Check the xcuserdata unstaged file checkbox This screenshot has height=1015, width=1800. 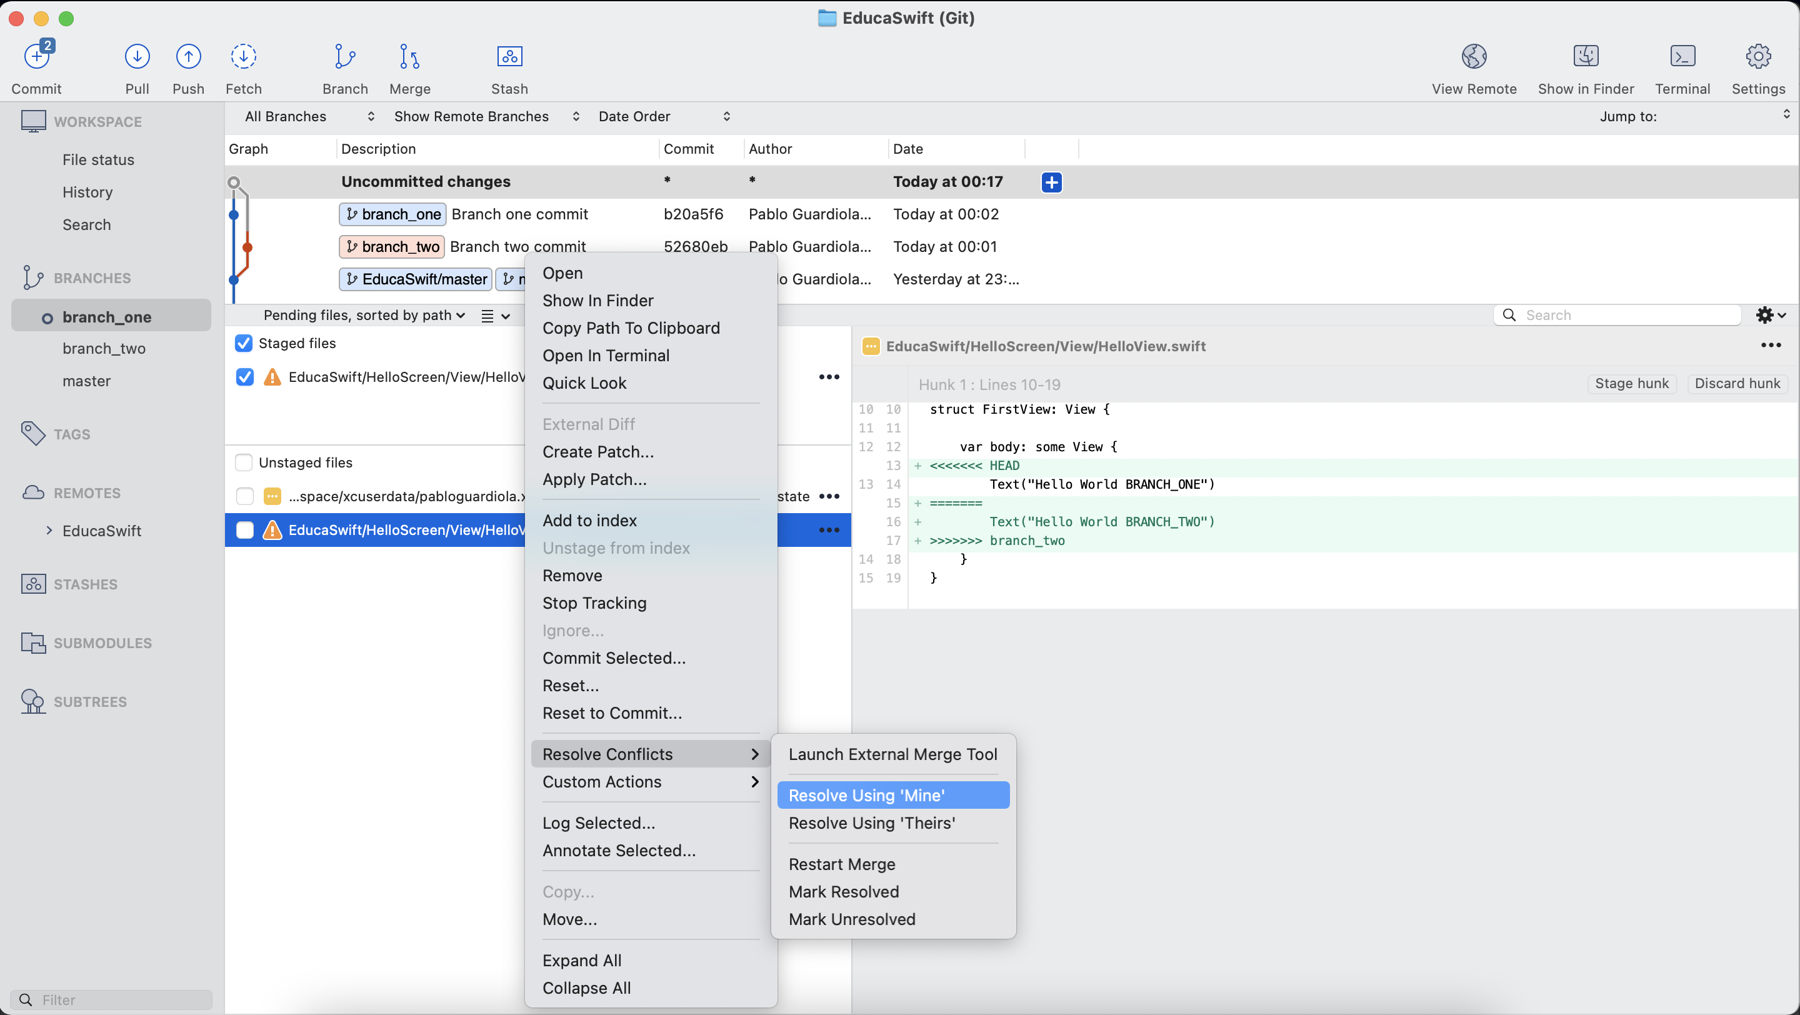[244, 496]
